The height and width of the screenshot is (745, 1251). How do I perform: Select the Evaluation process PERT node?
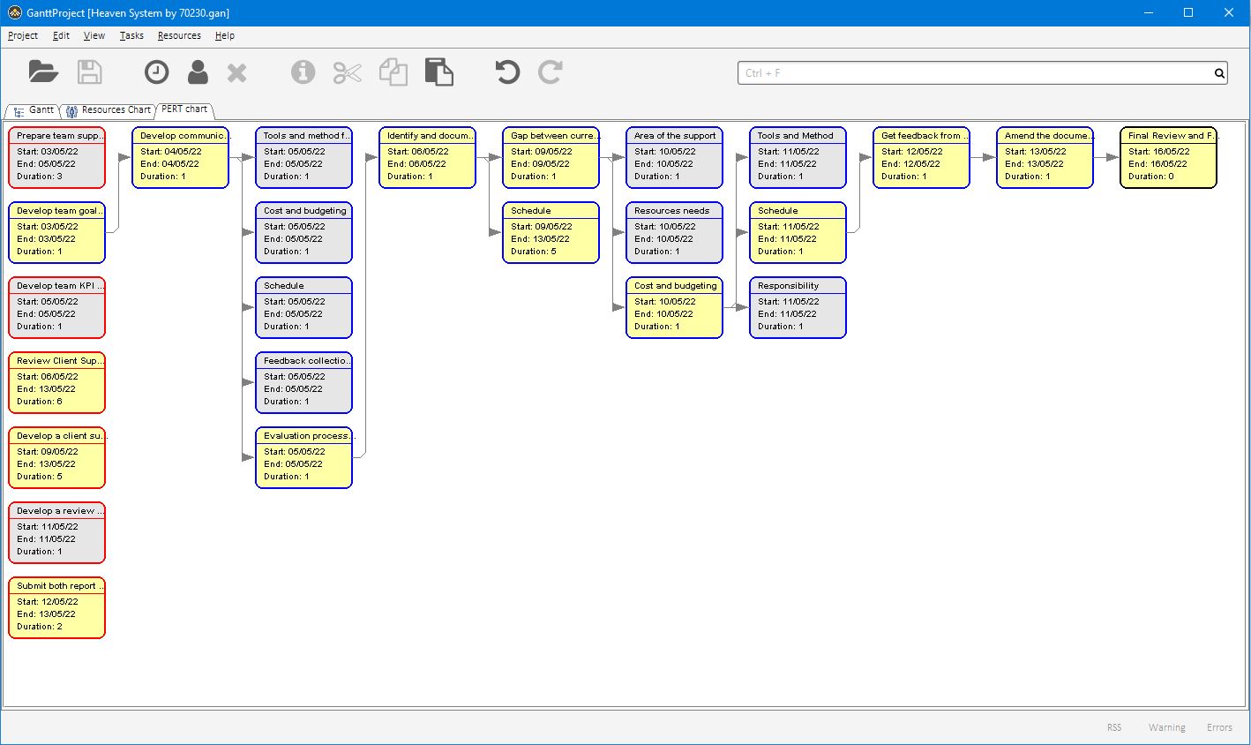point(303,457)
